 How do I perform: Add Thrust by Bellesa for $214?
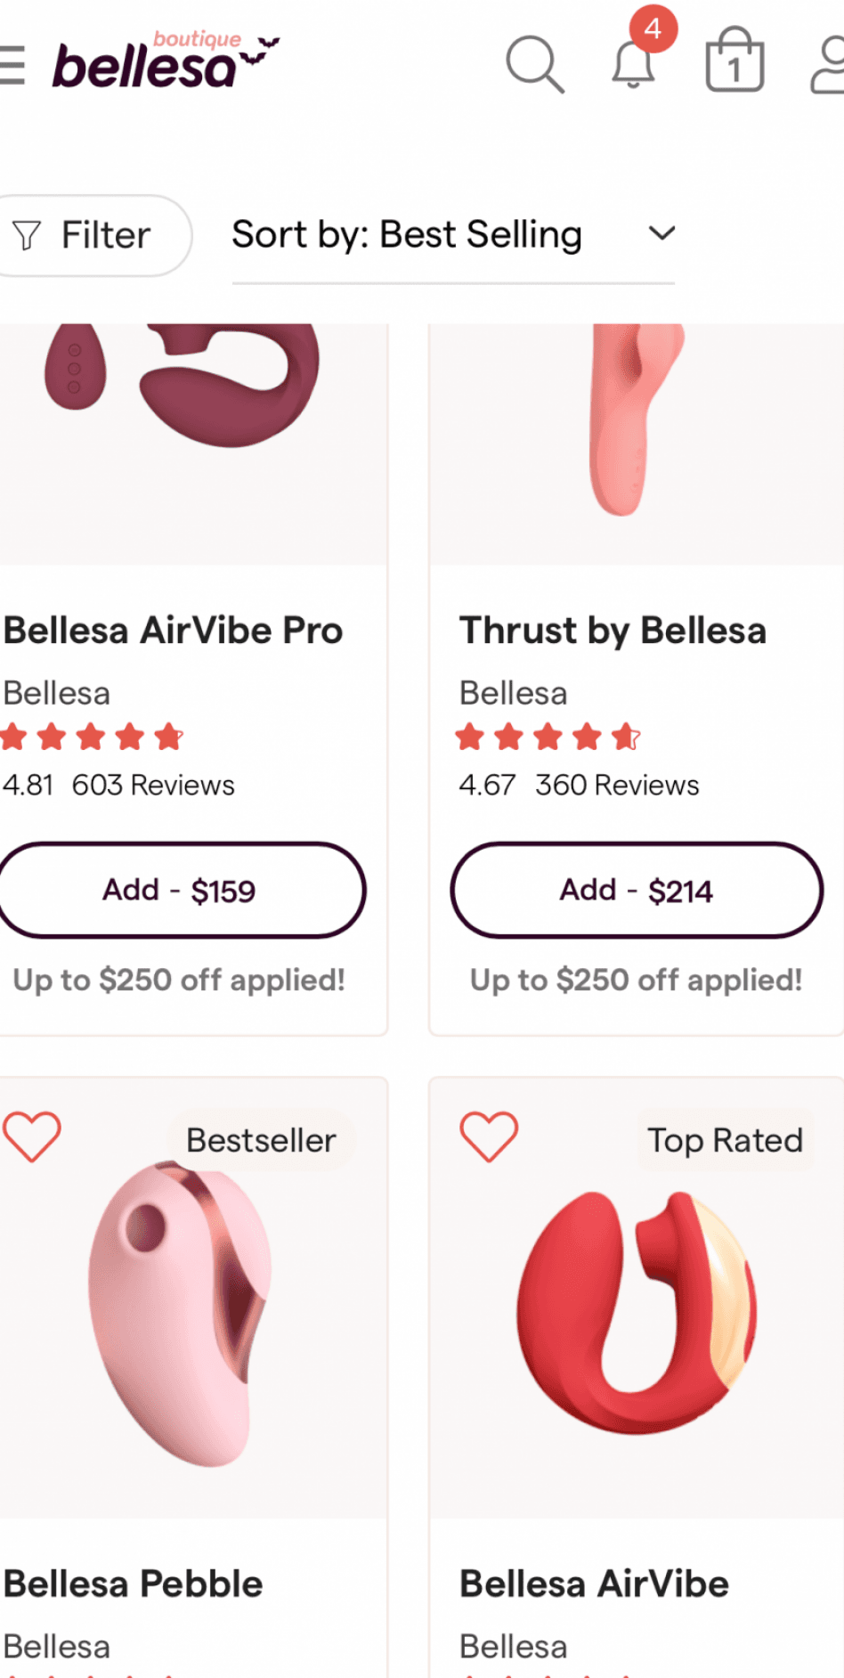click(x=636, y=890)
